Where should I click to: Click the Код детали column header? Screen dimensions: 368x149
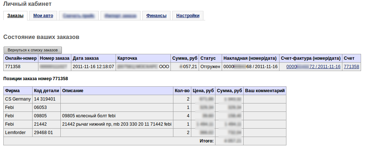[x=45, y=90]
